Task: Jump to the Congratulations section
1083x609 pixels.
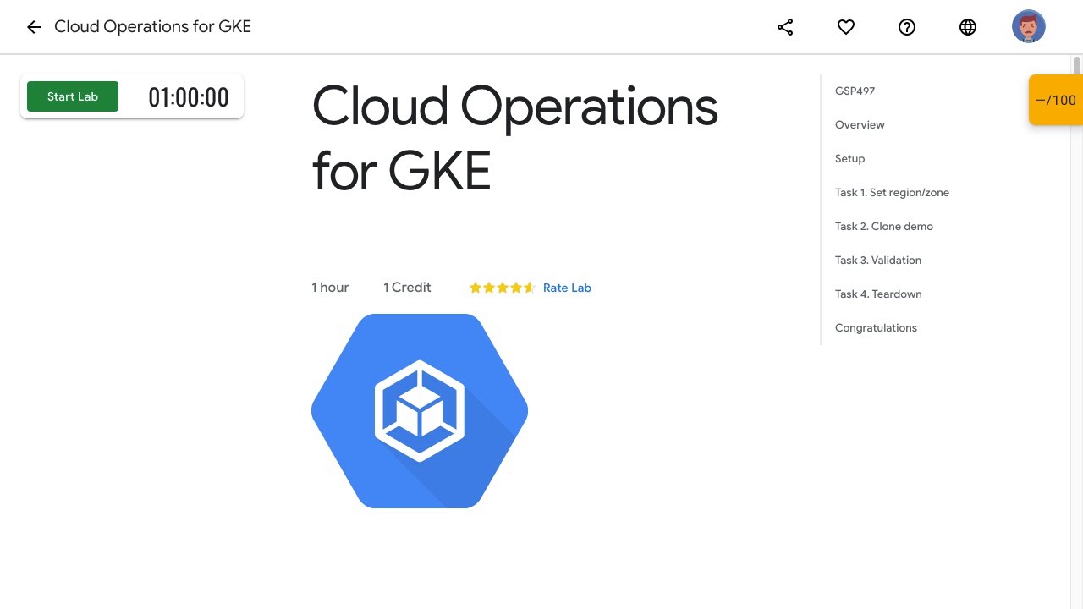Action: [876, 328]
